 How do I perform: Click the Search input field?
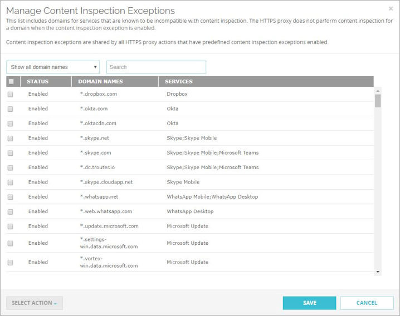pyautogui.click(x=156, y=67)
